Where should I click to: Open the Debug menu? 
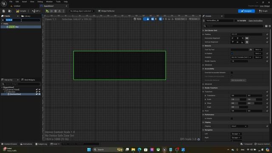point(40,2)
